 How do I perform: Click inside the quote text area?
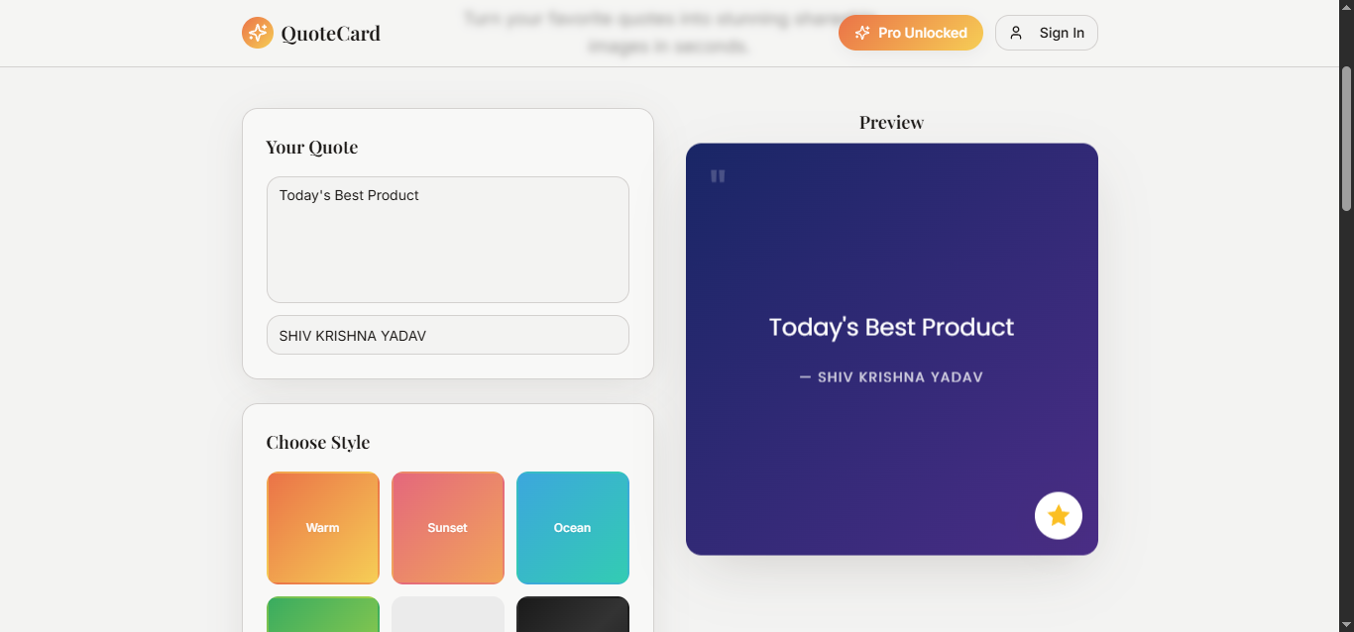(x=447, y=238)
